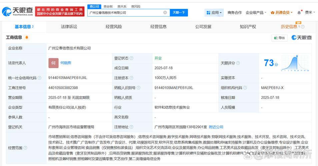
Task: Click the help icon beside 注册资本
Action: [x=131, y=78]
